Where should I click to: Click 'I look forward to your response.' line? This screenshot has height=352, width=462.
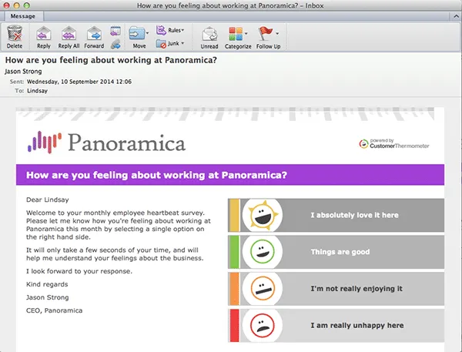79,271
